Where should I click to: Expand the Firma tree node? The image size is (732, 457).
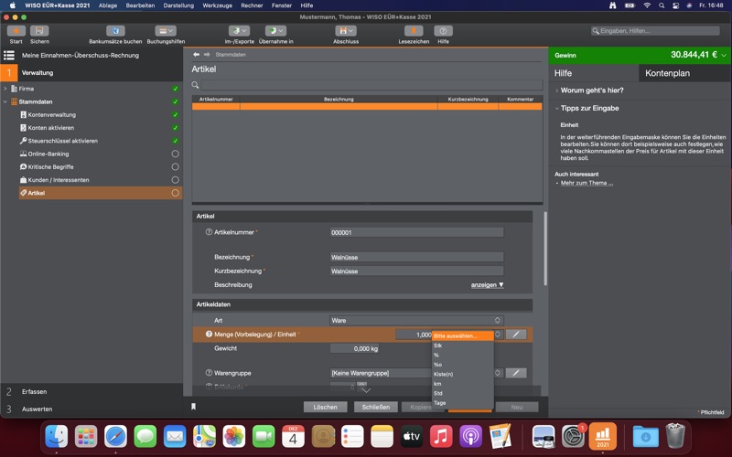pyautogui.click(x=5, y=89)
